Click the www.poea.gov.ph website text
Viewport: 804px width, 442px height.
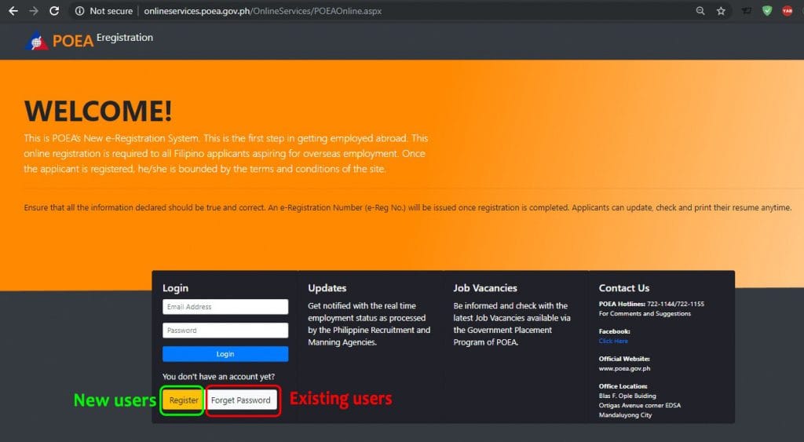624,368
